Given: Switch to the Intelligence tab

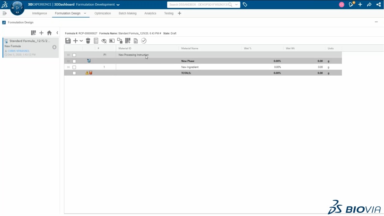Looking at the screenshot, I should tap(40, 13).
